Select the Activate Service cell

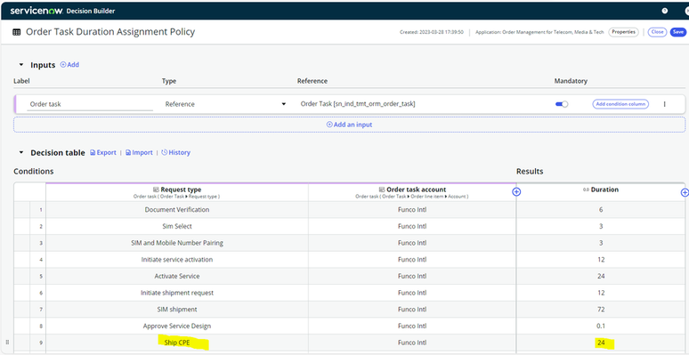point(176,277)
